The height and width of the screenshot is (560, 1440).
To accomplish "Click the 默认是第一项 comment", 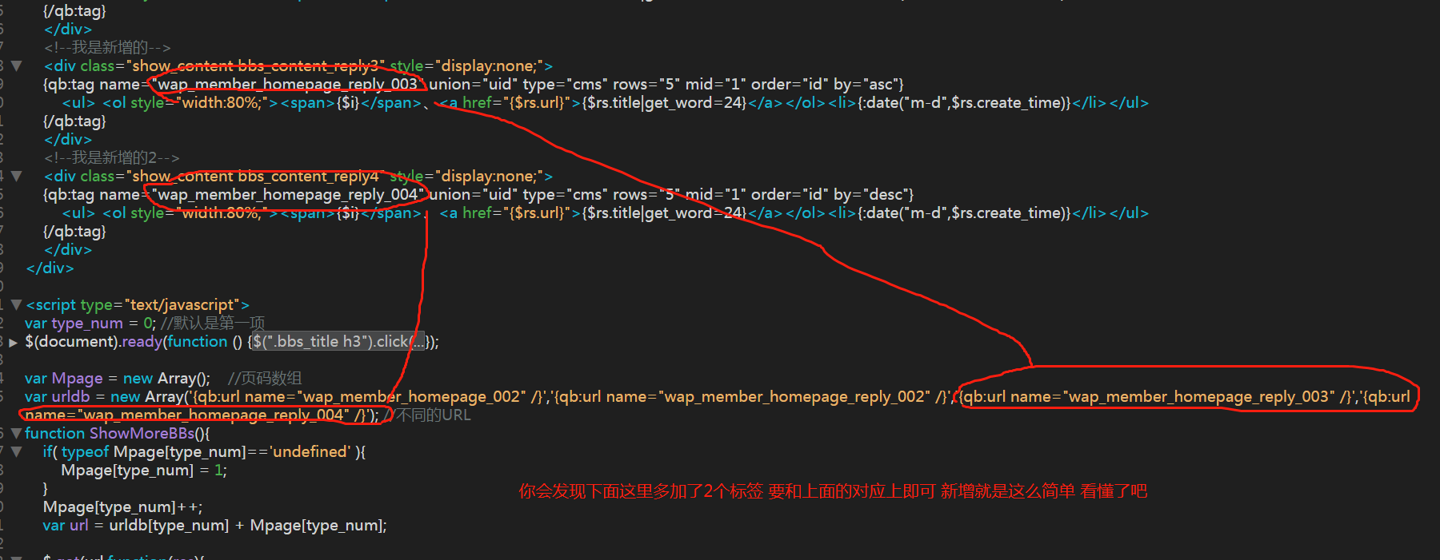I will pos(213,324).
